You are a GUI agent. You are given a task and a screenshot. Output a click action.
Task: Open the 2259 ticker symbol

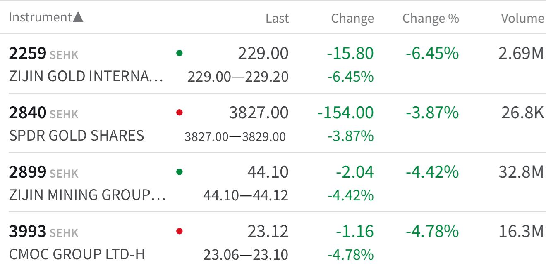click(27, 54)
